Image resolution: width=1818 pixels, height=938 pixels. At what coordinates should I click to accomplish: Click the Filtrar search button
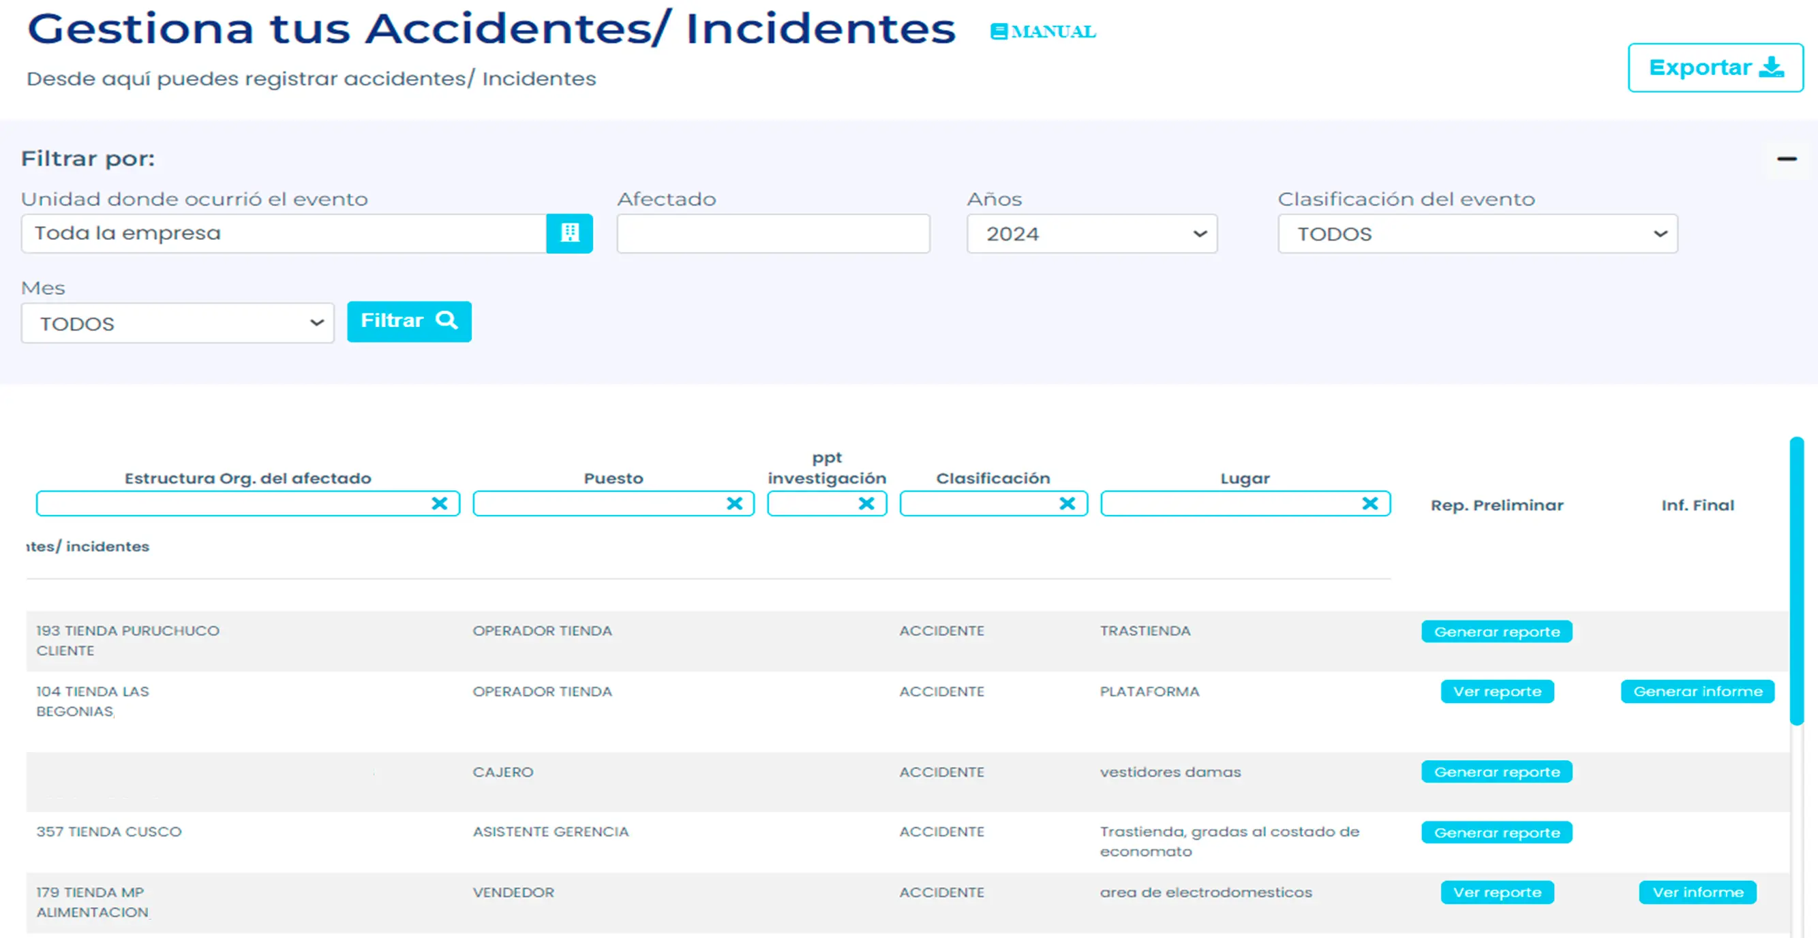[408, 322]
